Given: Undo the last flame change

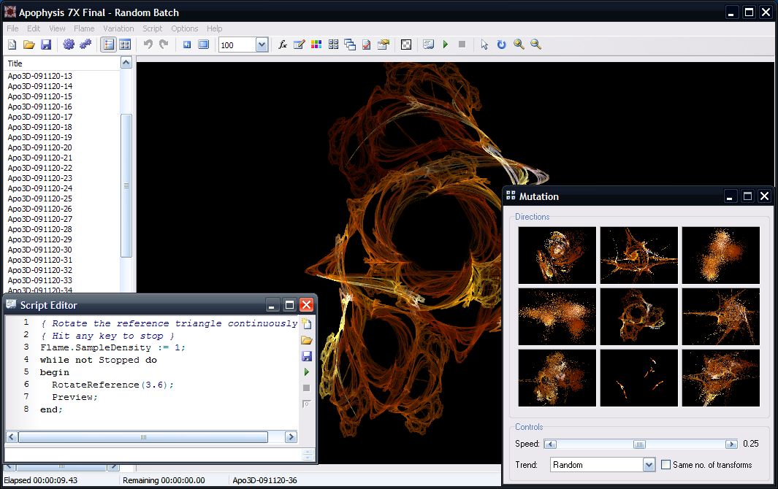Looking at the screenshot, I should tap(149, 45).
